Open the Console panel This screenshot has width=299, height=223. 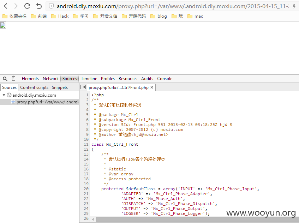[x=165, y=79]
